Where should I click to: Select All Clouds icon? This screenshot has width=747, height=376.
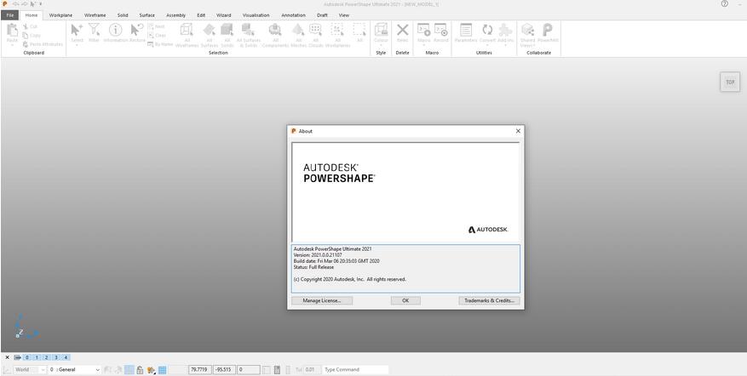[315, 30]
